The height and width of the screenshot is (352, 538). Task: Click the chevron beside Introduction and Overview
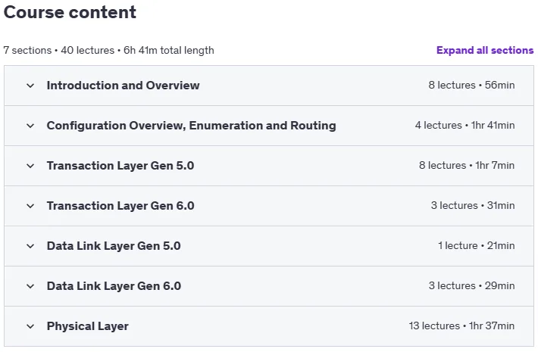(30, 86)
